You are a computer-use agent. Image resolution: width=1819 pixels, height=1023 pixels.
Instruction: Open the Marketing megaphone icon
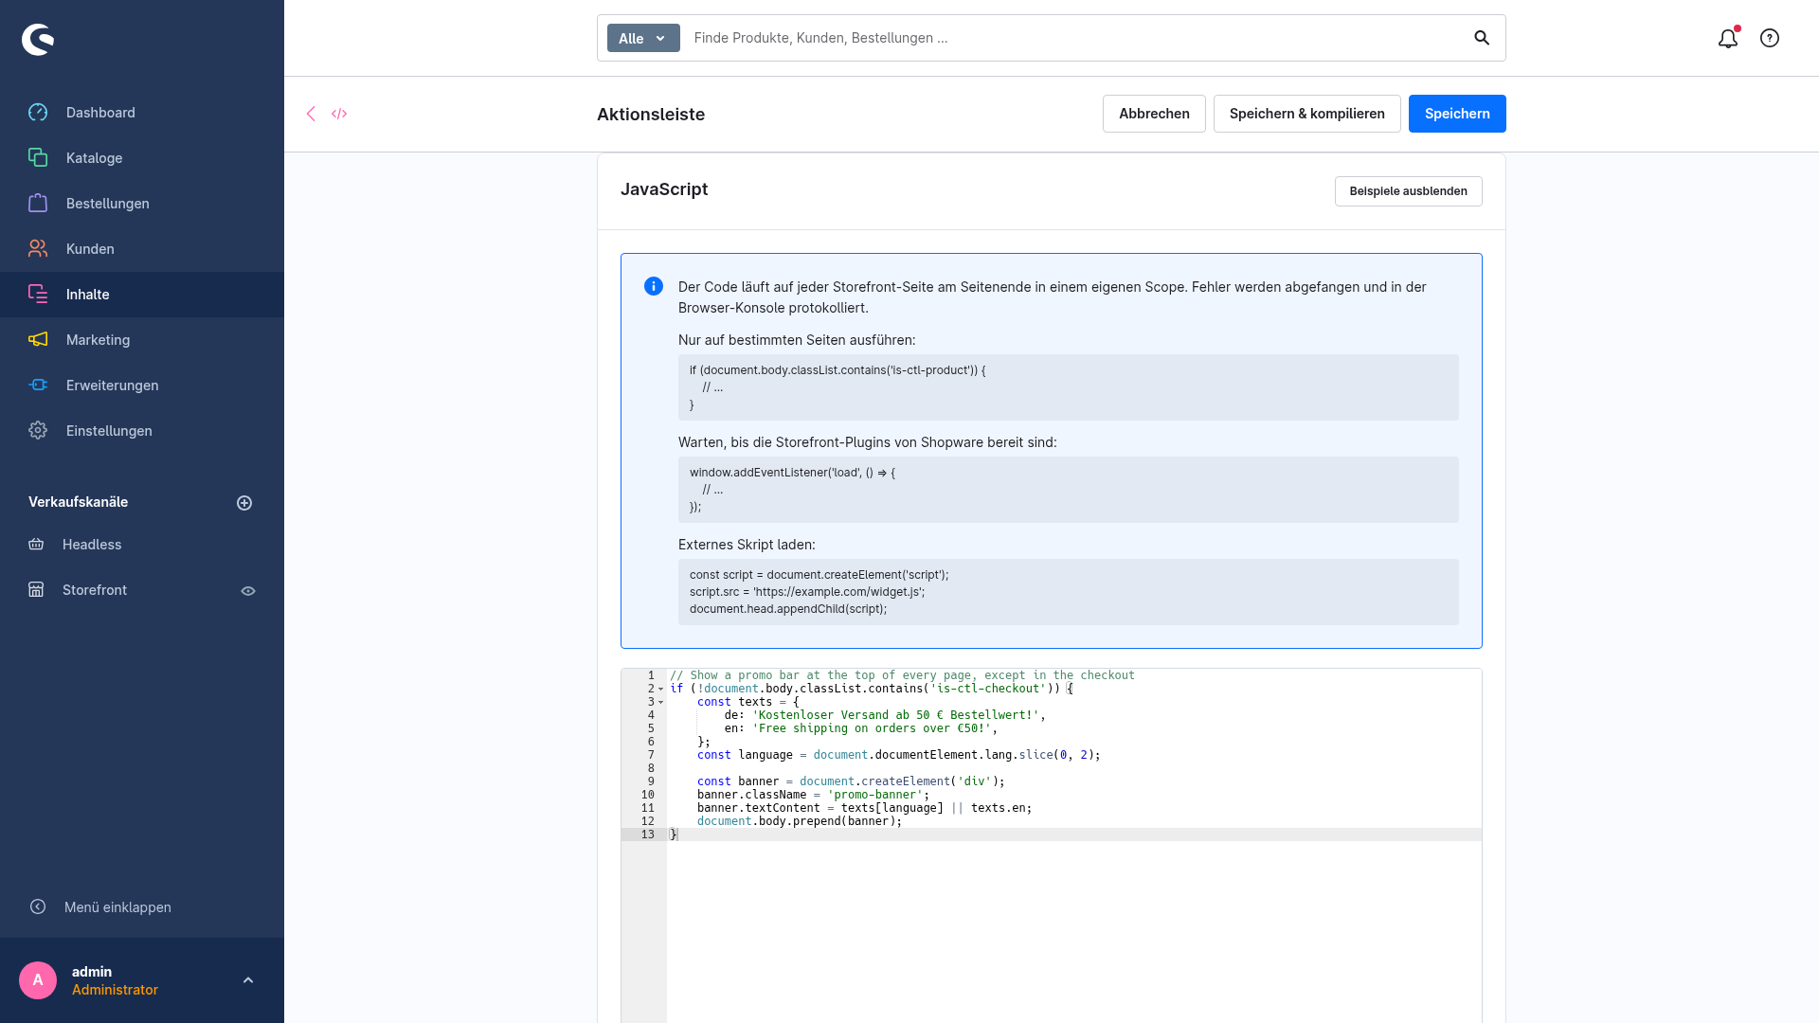(x=38, y=340)
